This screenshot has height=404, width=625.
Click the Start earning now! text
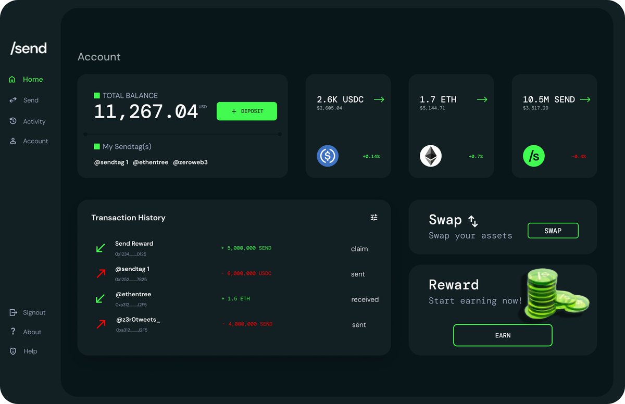pos(476,300)
